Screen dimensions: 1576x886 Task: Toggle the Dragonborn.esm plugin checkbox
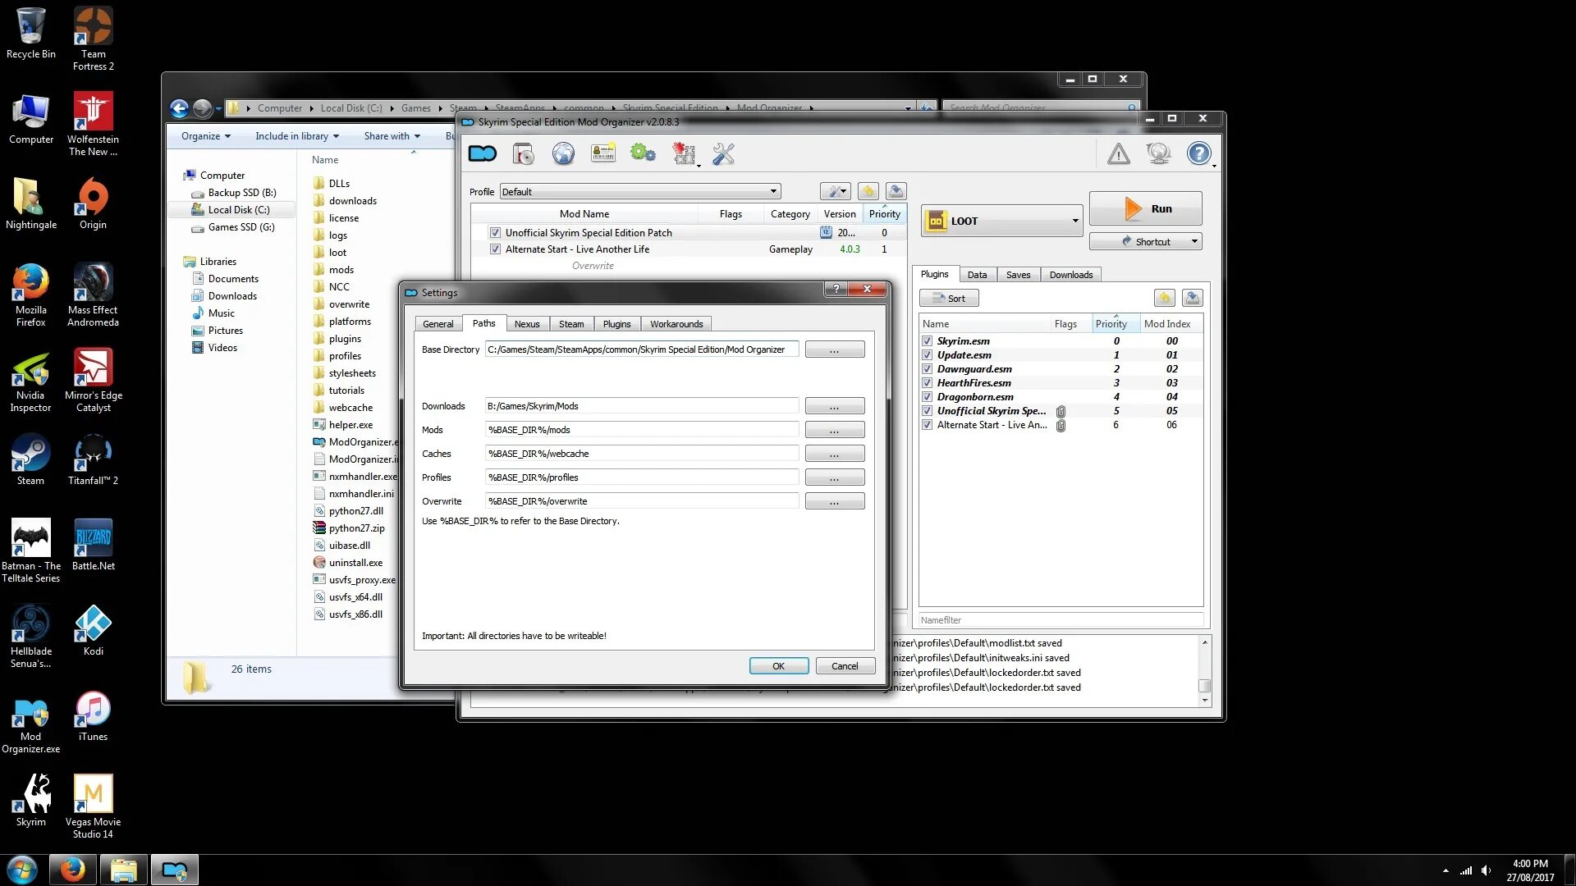pyautogui.click(x=927, y=397)
